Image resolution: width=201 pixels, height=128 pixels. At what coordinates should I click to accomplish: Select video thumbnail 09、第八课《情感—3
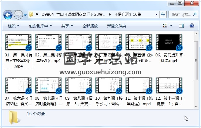tap(78, 85)
